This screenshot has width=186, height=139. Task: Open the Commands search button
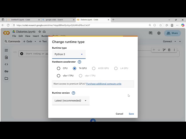pyautogui.click(x=12, y=41)
